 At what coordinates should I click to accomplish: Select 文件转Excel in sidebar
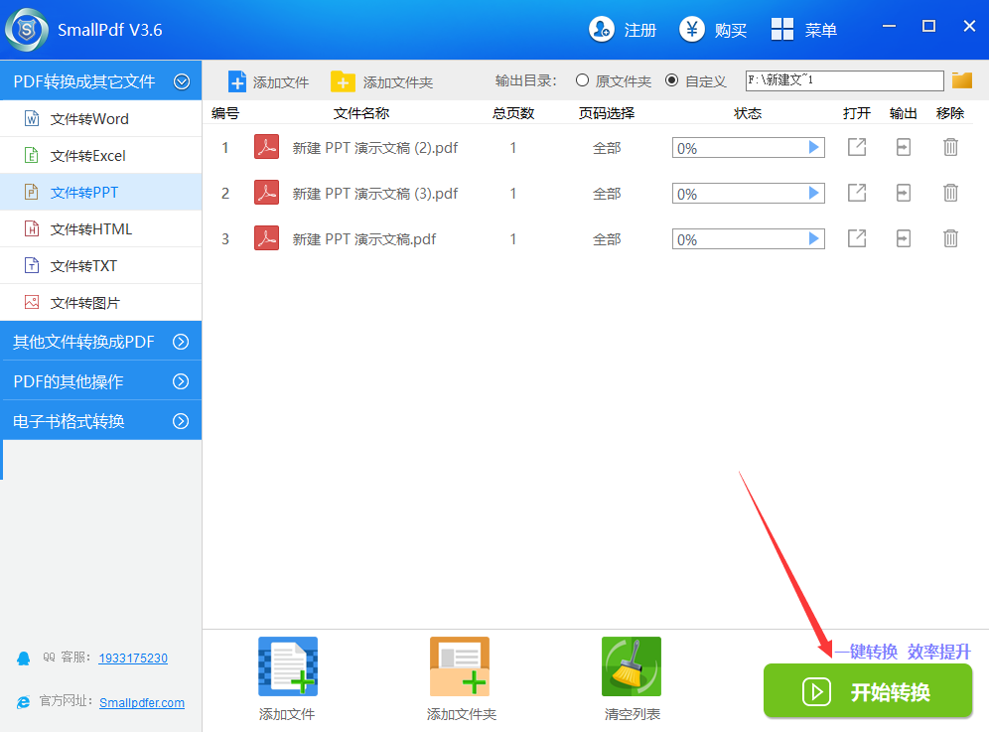click(101, 155)
